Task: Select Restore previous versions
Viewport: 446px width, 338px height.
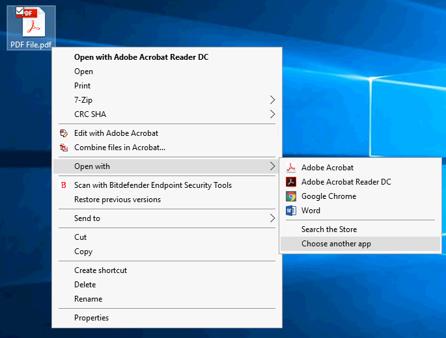Action: [167, 200]
